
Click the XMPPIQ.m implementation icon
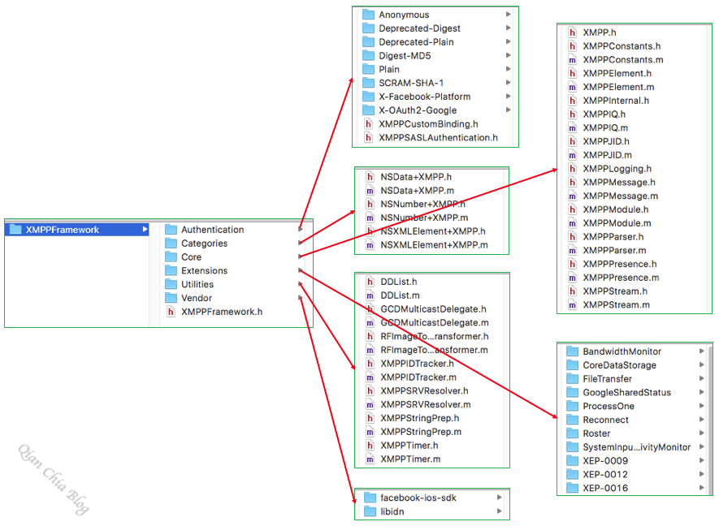tap(572, 127)
